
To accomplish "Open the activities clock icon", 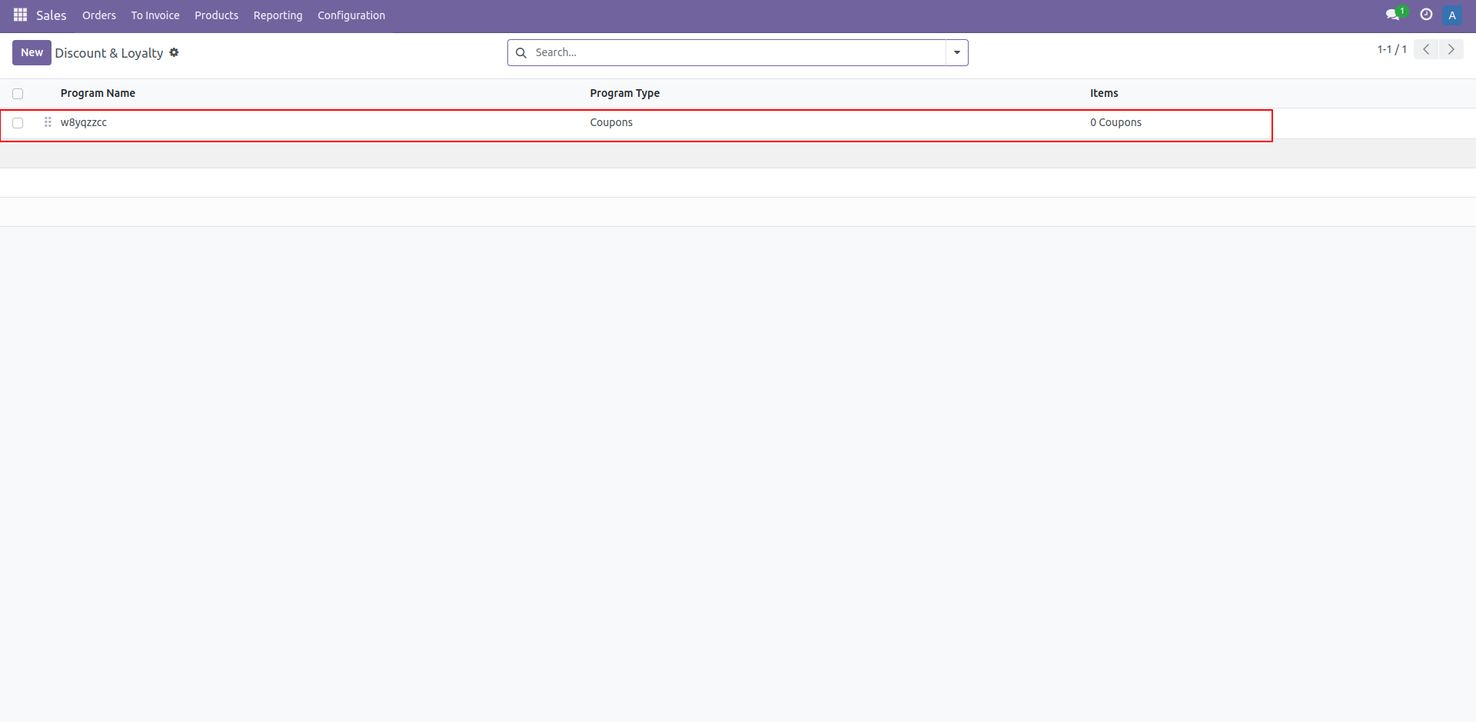I will (x=1426, y=15).
